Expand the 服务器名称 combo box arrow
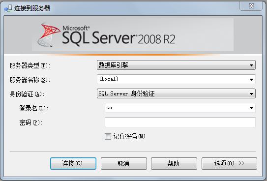The width and height of the screenshot is (267, 181). coord(251,79)
